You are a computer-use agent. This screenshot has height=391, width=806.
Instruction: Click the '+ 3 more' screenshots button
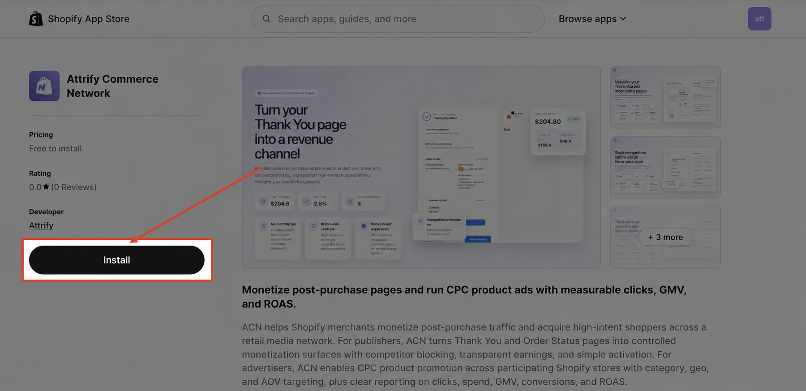(x=665, y=237)
